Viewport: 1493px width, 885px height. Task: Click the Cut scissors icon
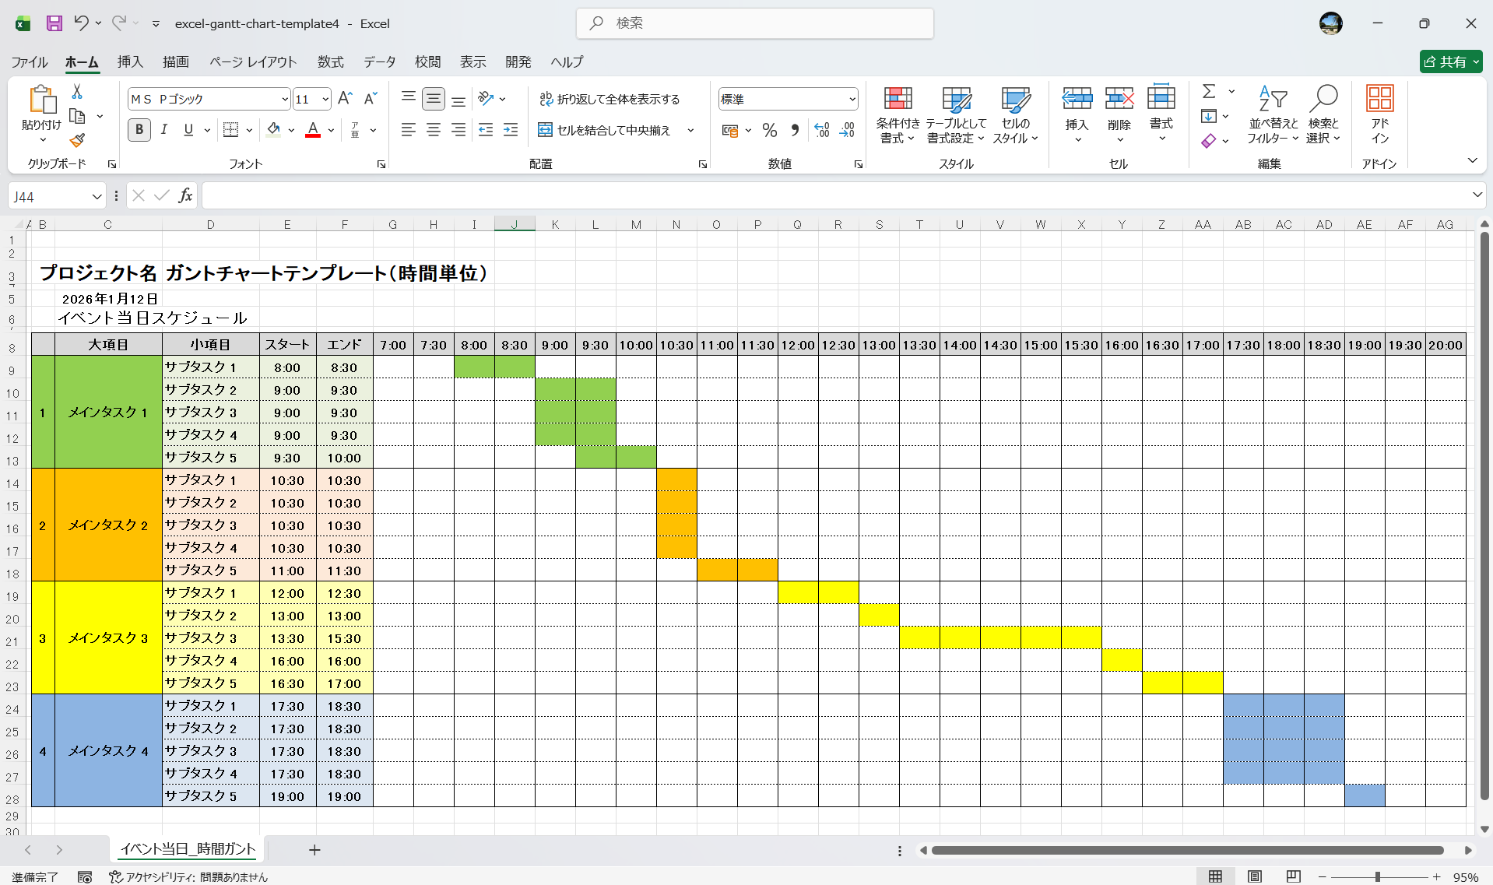pos(77,92)
